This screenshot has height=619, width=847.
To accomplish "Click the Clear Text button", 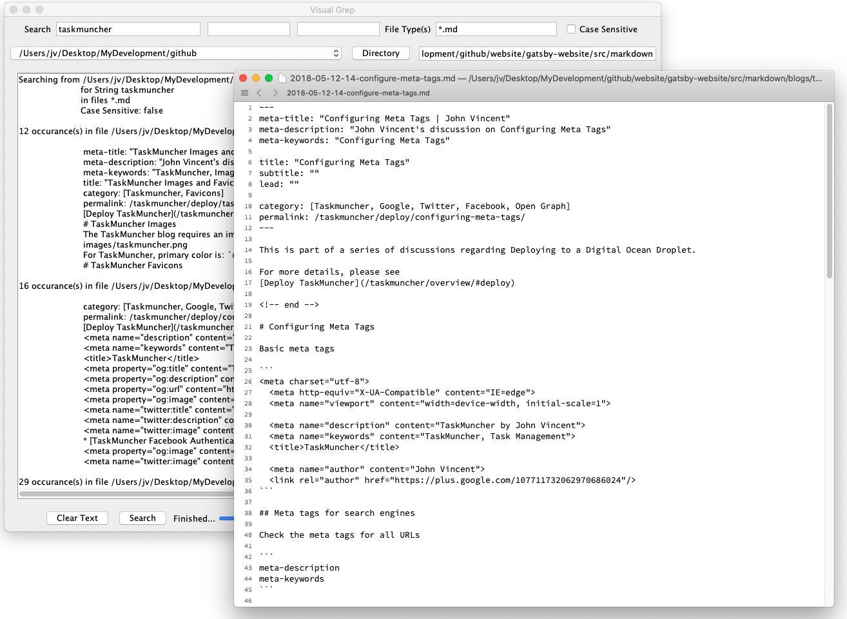I will pyautogui.click(x=77, y=518).
